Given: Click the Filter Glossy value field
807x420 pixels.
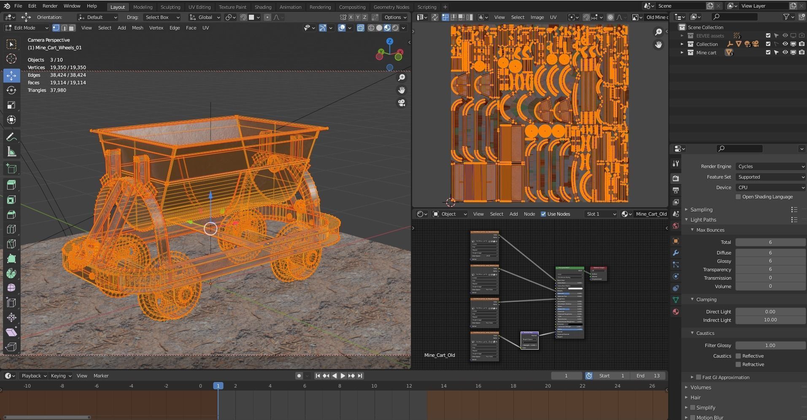Looking at the screenshot, I should tap(770, 345).
